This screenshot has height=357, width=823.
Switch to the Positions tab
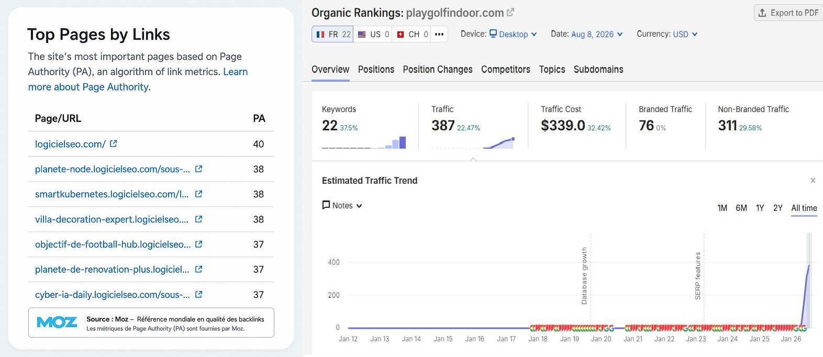pos(376,70)
